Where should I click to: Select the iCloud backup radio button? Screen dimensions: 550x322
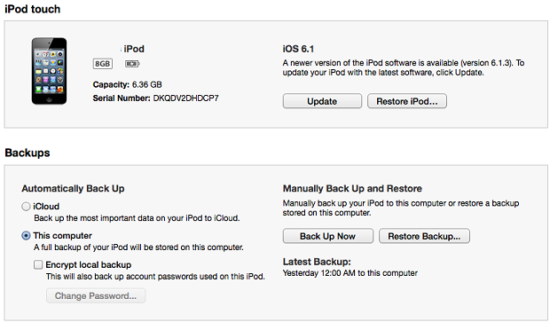coord(26,207)
